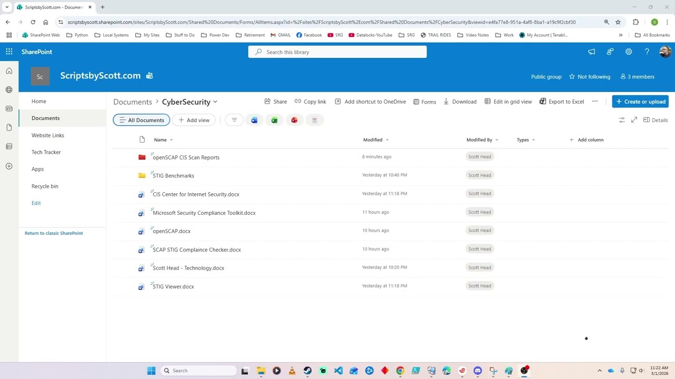Click the Chrome address bar URL
This screenshot has height=379, width=675.
click(322, 22)
